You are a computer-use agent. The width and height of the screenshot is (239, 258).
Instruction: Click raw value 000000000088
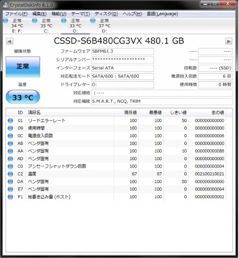tap(210, 151)
